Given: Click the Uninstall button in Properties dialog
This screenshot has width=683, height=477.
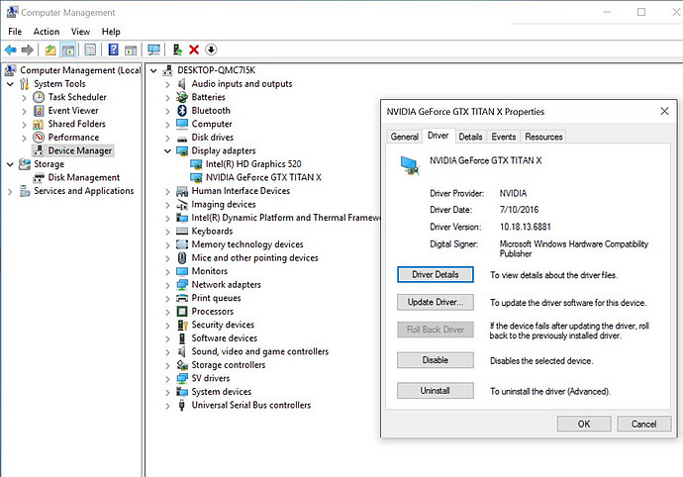Looking at the screenshot, I should tap(436, 391).
